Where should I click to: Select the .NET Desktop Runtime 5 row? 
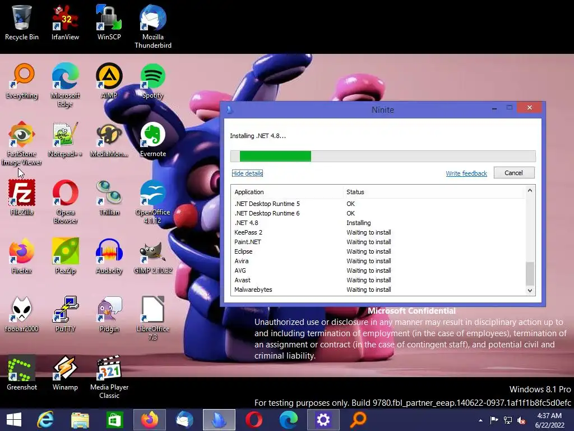coord(378,204)
